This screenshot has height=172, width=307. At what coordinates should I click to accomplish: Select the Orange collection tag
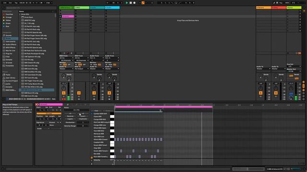9,17
